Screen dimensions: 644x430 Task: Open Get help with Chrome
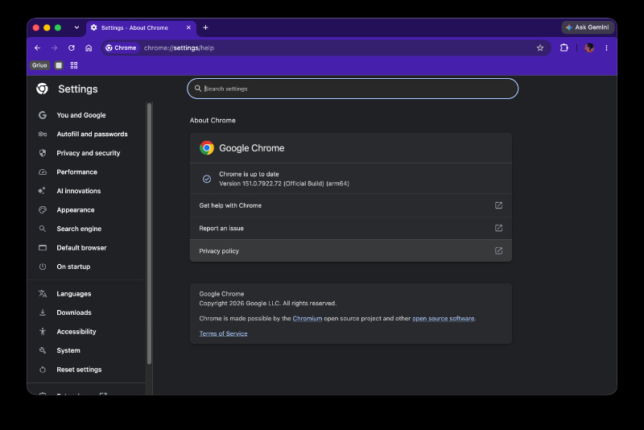351,205
